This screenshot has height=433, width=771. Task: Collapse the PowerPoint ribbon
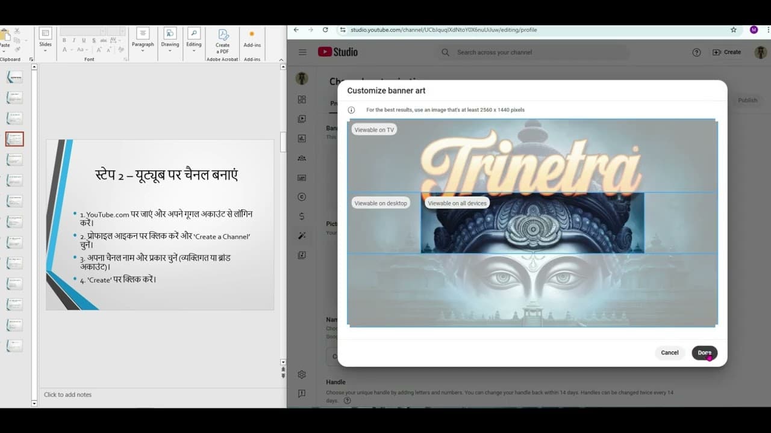coord(282,60)
